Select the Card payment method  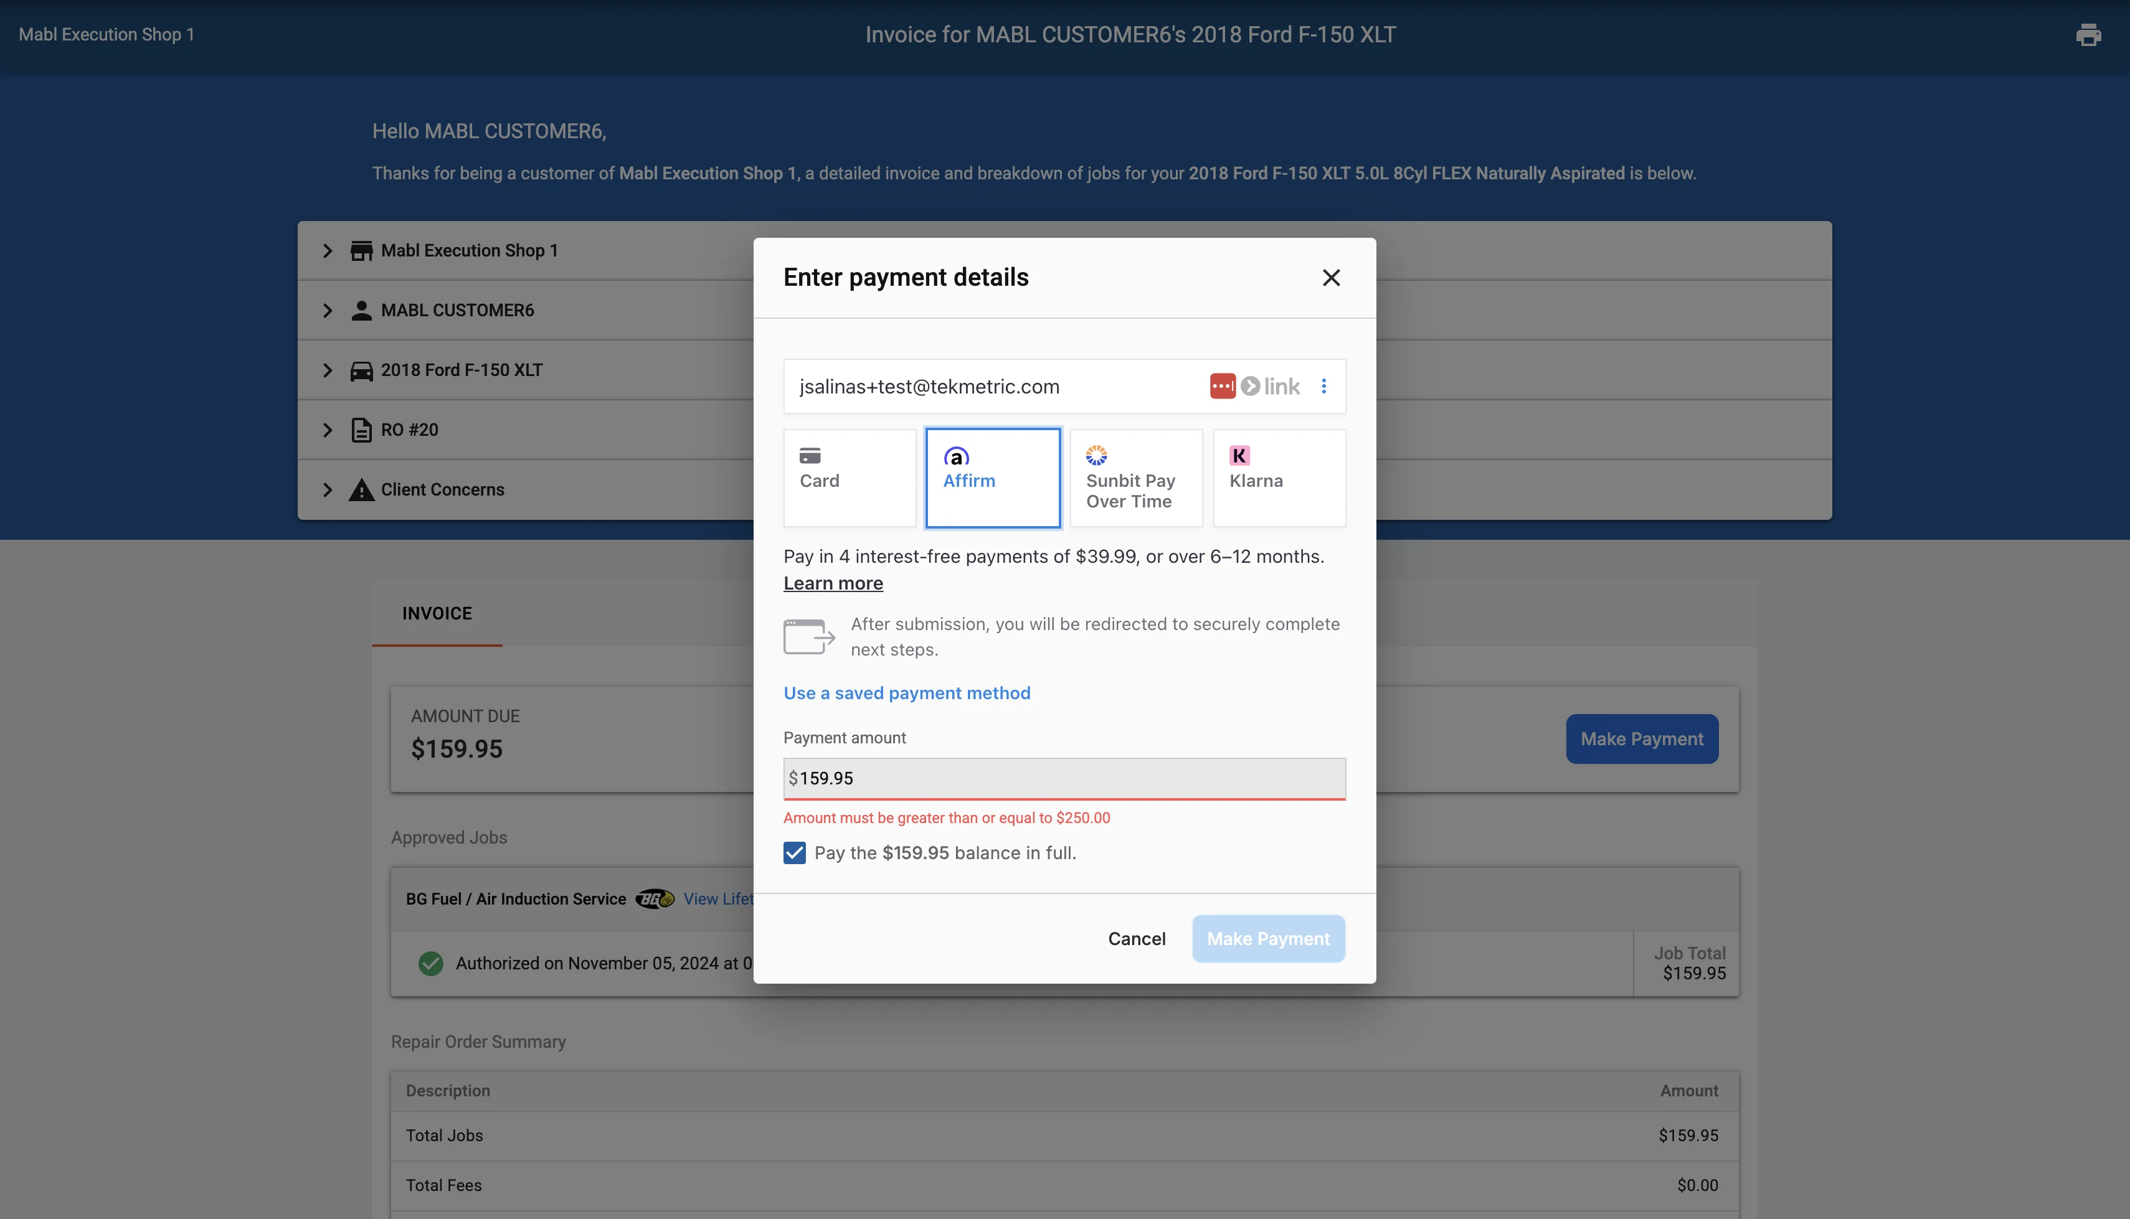click(x=849, y=478)
